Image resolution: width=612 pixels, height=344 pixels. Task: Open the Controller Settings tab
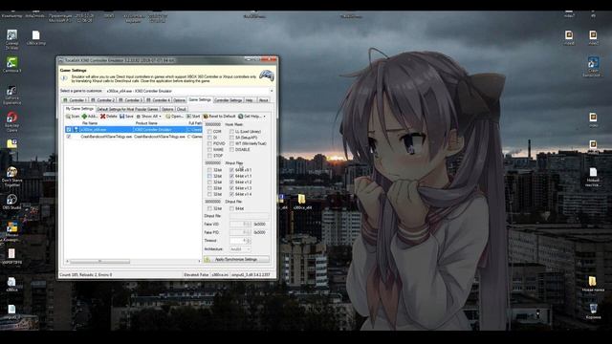pos(229,100)
